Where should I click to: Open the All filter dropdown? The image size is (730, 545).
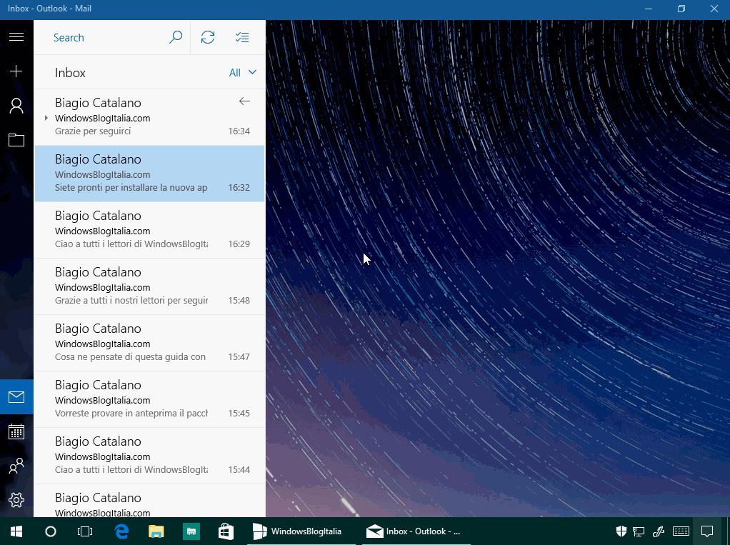click(243, 73)
